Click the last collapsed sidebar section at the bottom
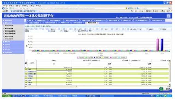The height and width of the screenshot is (99, 175). click(13, 52)
